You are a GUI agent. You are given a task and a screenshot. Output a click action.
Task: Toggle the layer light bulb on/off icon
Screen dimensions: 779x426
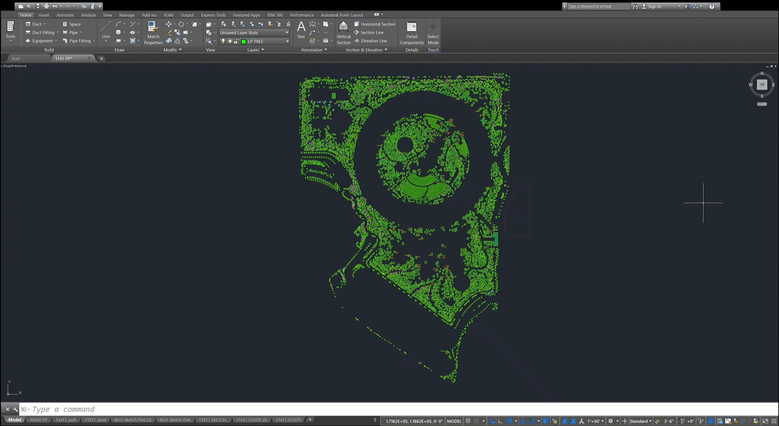223,41
